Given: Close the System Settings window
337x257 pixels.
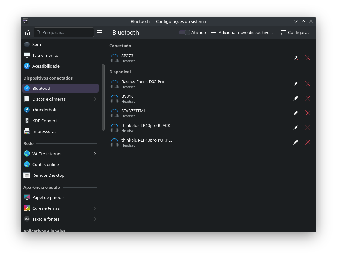Looking at the screenshot, I should [311, 21].
